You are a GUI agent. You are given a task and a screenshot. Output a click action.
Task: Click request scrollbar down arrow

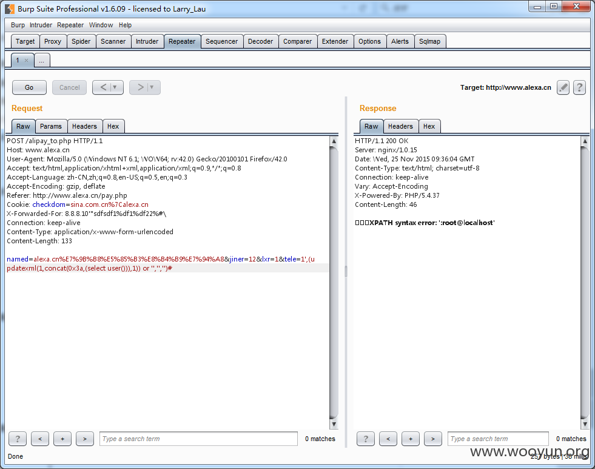point(334,424)
